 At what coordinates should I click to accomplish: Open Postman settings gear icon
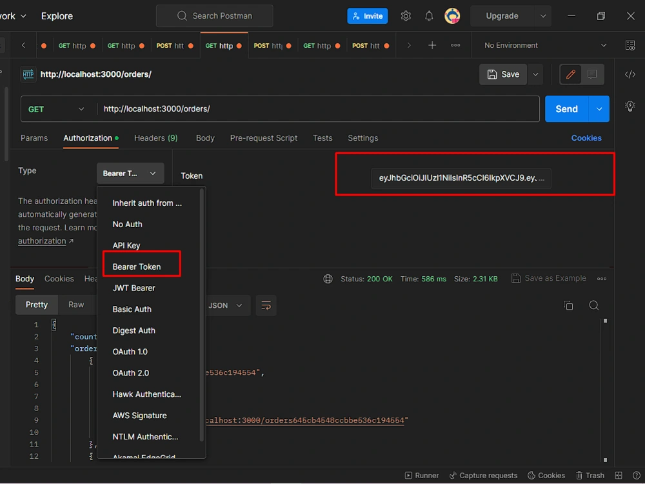pyautogui.click(x=406, y=16)
